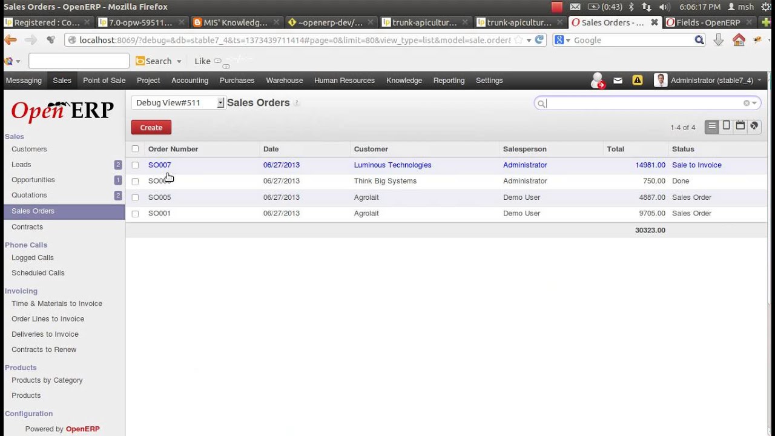775x436 pixels.
Task: Open the battery indicator showing 0:43
Action: (605, 7)
